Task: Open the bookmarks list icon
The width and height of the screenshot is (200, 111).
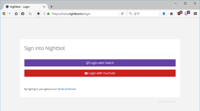Action: pyautogui.click(x=23, y=14)
